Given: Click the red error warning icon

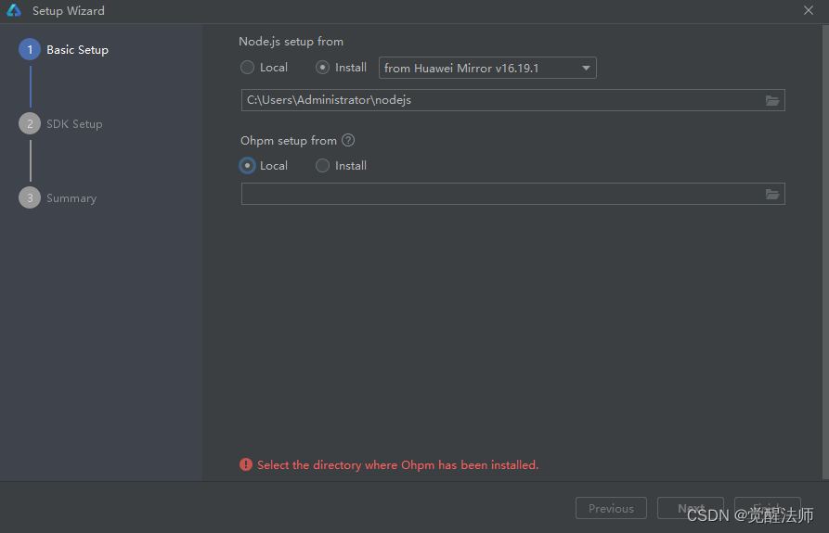Looking at the screenshot, I should tap(246, 464).
